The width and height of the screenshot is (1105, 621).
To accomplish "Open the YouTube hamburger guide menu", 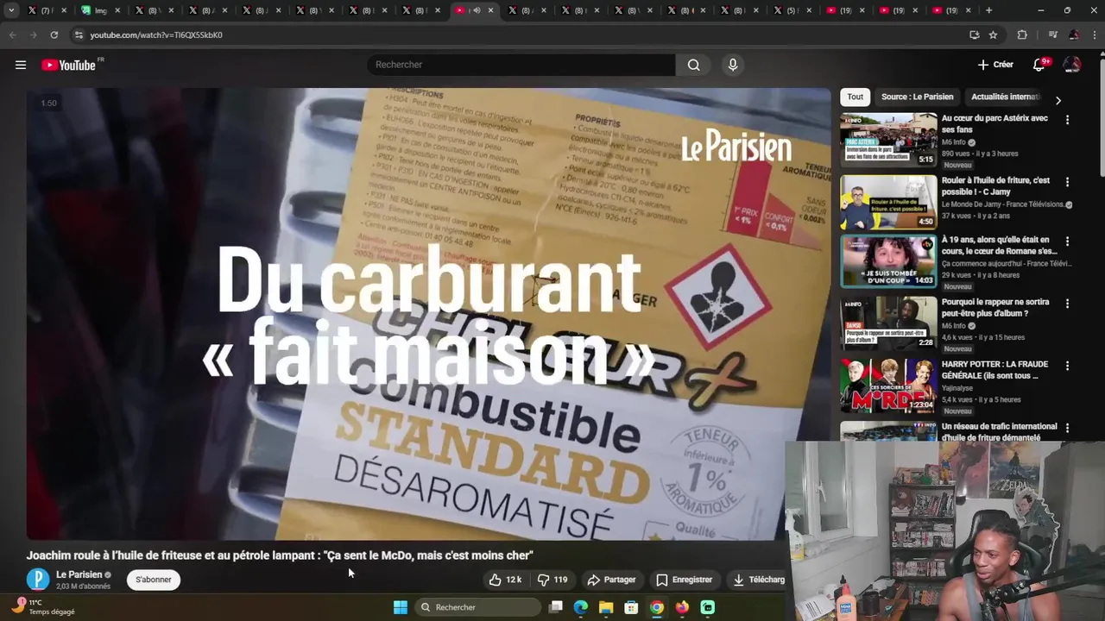I will click(21, 65).
